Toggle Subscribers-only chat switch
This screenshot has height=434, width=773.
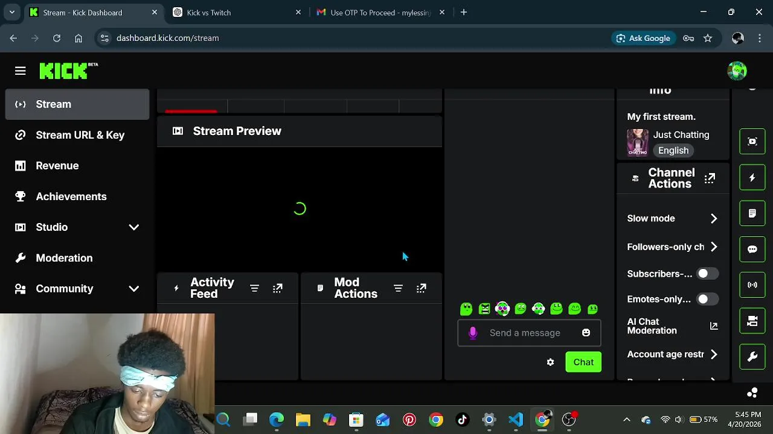[707, 274]
